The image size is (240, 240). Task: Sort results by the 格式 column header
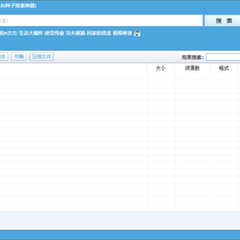[x=224, y=68]
